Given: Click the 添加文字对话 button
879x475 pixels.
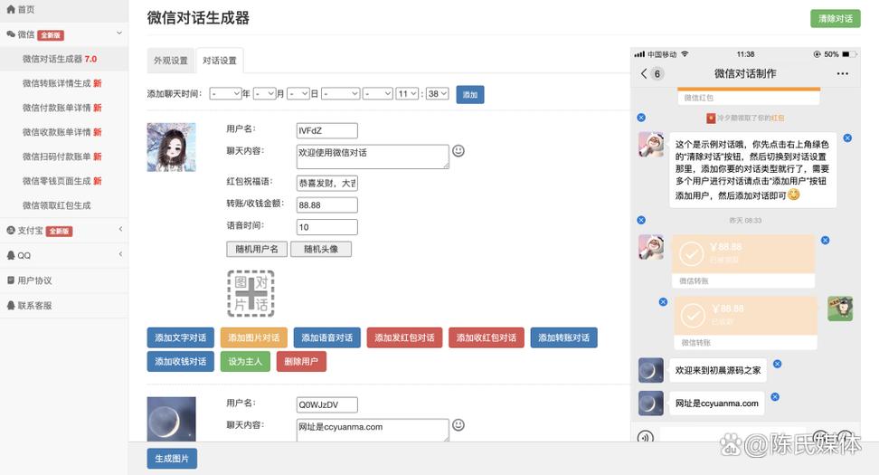Looking at the screenshot, I should click(181, 337).
